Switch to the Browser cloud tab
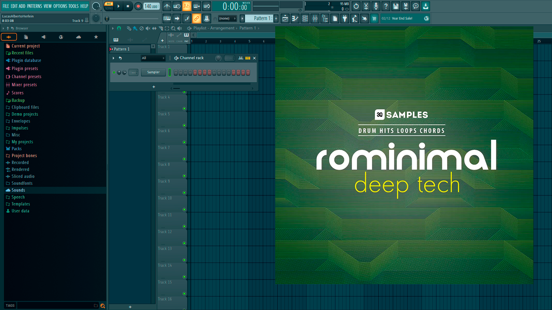 pos(78,37)
